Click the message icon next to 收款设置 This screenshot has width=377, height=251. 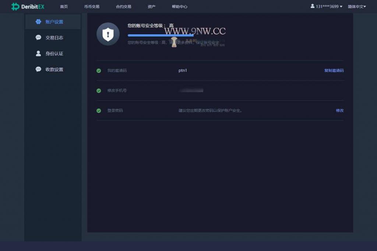click(x=38, y=69)
